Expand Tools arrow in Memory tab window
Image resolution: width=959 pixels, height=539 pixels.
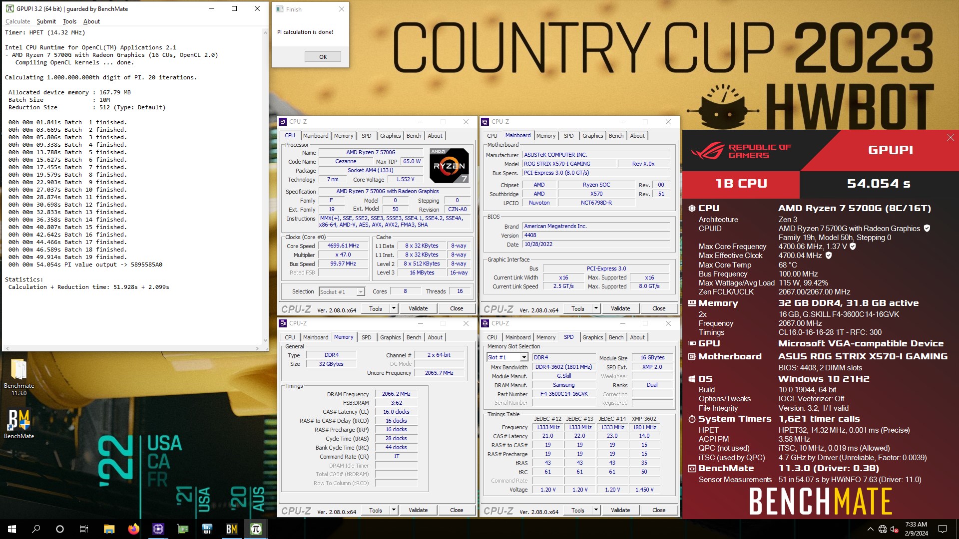394,510
